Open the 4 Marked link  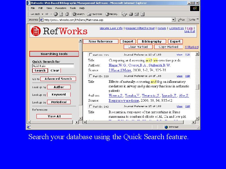pos(192,47)
